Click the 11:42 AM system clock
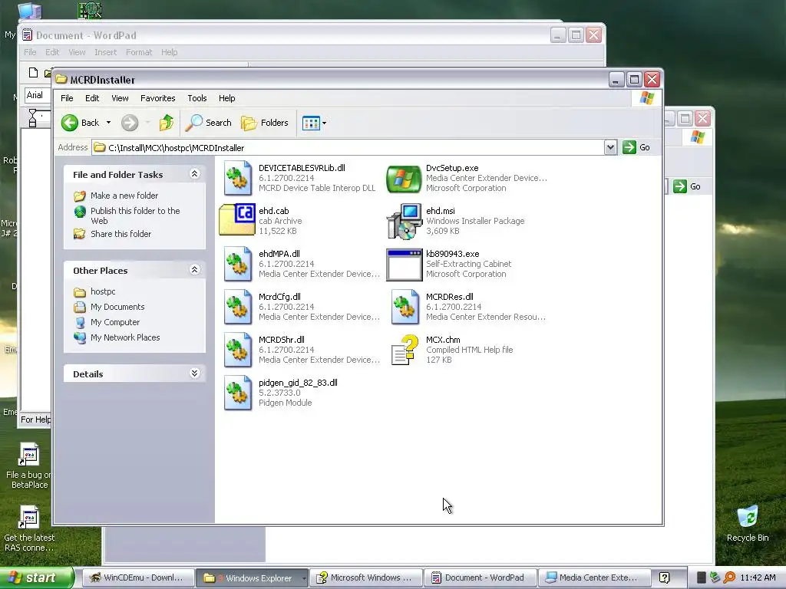Image resolution: width=786 pixels, height=589 pixels. point(758,578)
